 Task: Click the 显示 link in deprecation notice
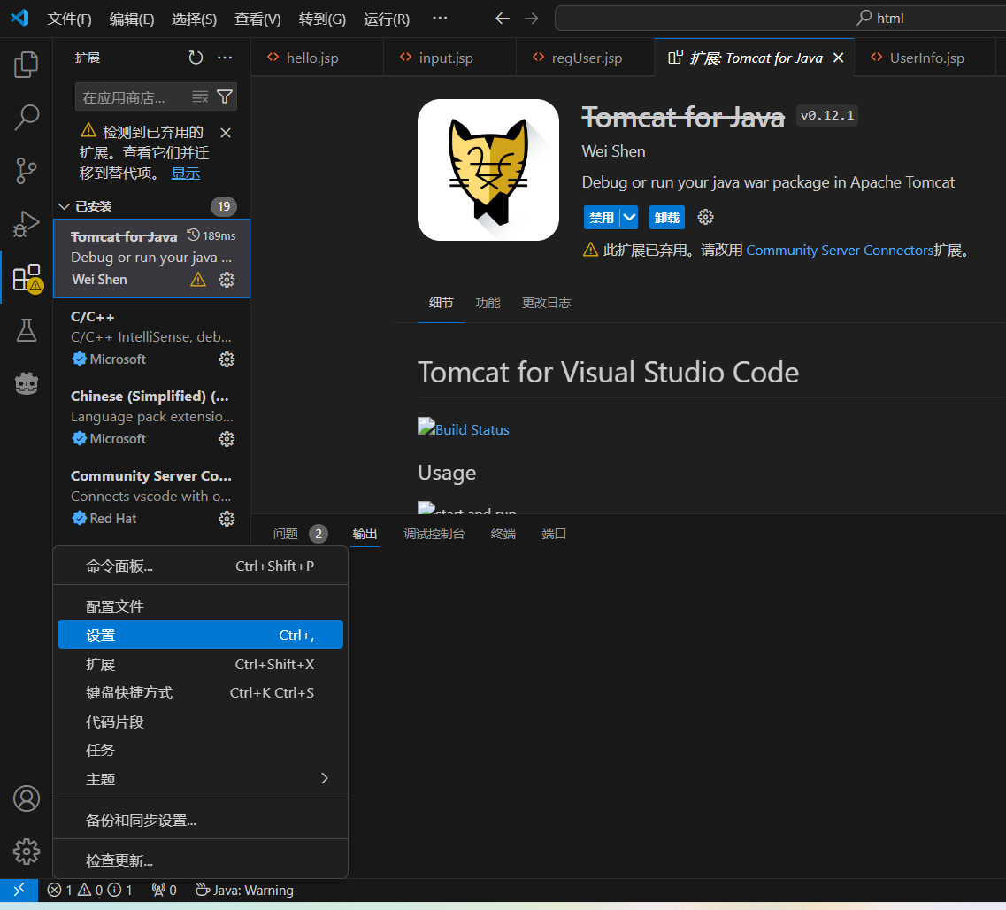(186, 174)
